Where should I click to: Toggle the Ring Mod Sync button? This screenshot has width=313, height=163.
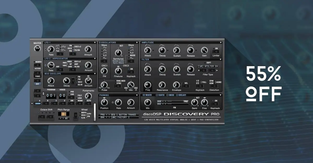click(119, 86)
